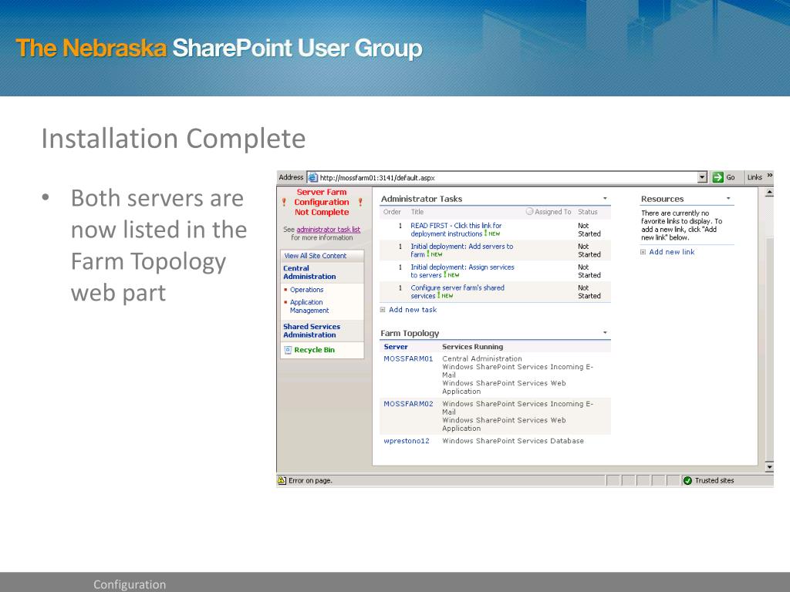Screen dimensions: 790x592
Task: Open the Administrator Tasks web part menu
Action: [605, 198]
